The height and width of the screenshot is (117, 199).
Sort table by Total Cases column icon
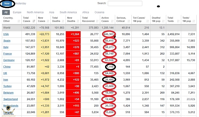tap(34, 21)
